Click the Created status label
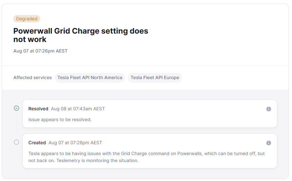The height and width of the screenshot is (181, 292). pos(37,143)
